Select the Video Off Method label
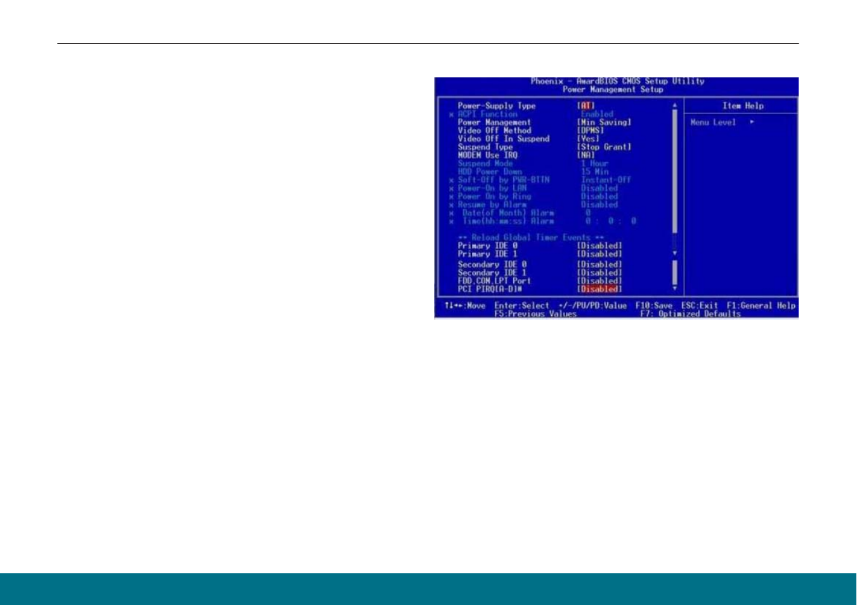 click(494, 131)
